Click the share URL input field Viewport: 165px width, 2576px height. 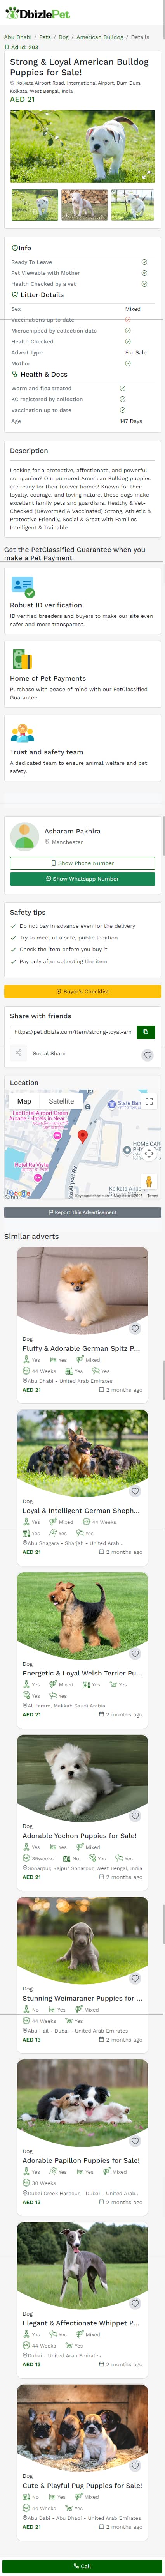coord(73,1031)
